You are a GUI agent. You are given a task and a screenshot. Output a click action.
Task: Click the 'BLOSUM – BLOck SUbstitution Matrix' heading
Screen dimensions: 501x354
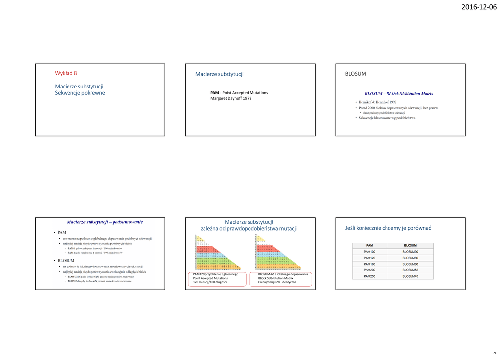tap(399, 93)
